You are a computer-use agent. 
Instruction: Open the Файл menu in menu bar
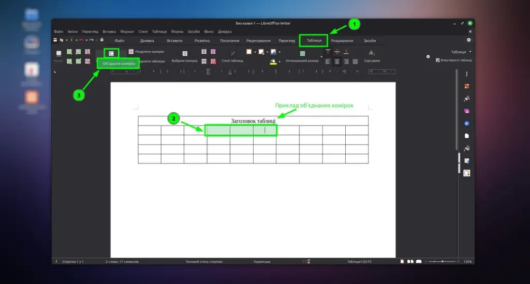tap(58, 32)
